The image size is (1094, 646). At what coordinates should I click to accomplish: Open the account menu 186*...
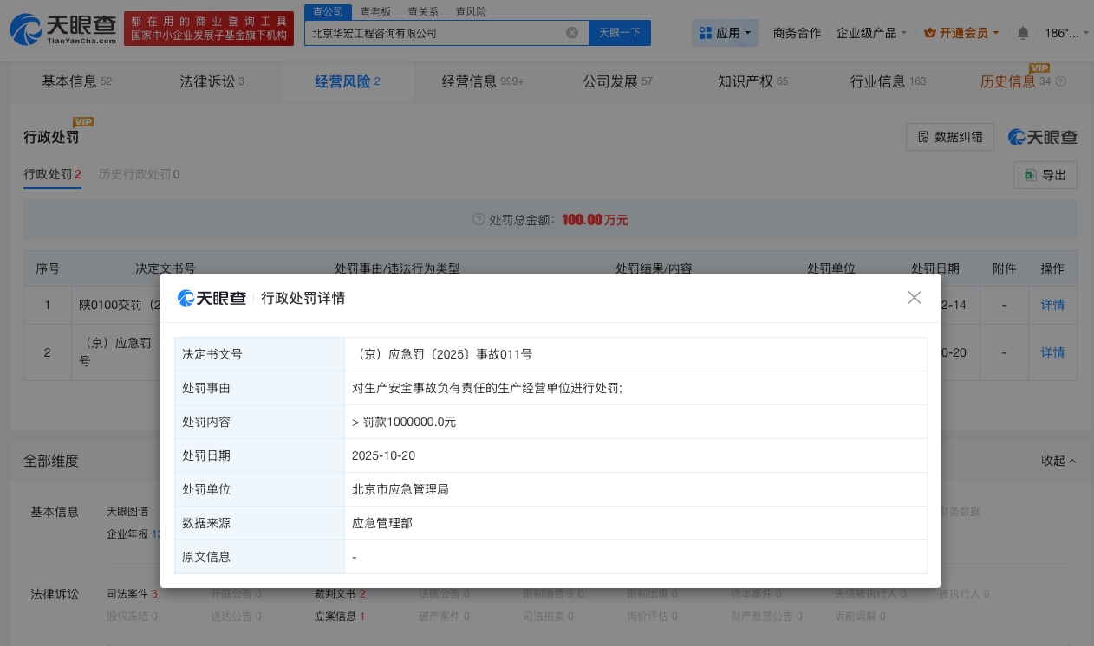pos(1065,33)
